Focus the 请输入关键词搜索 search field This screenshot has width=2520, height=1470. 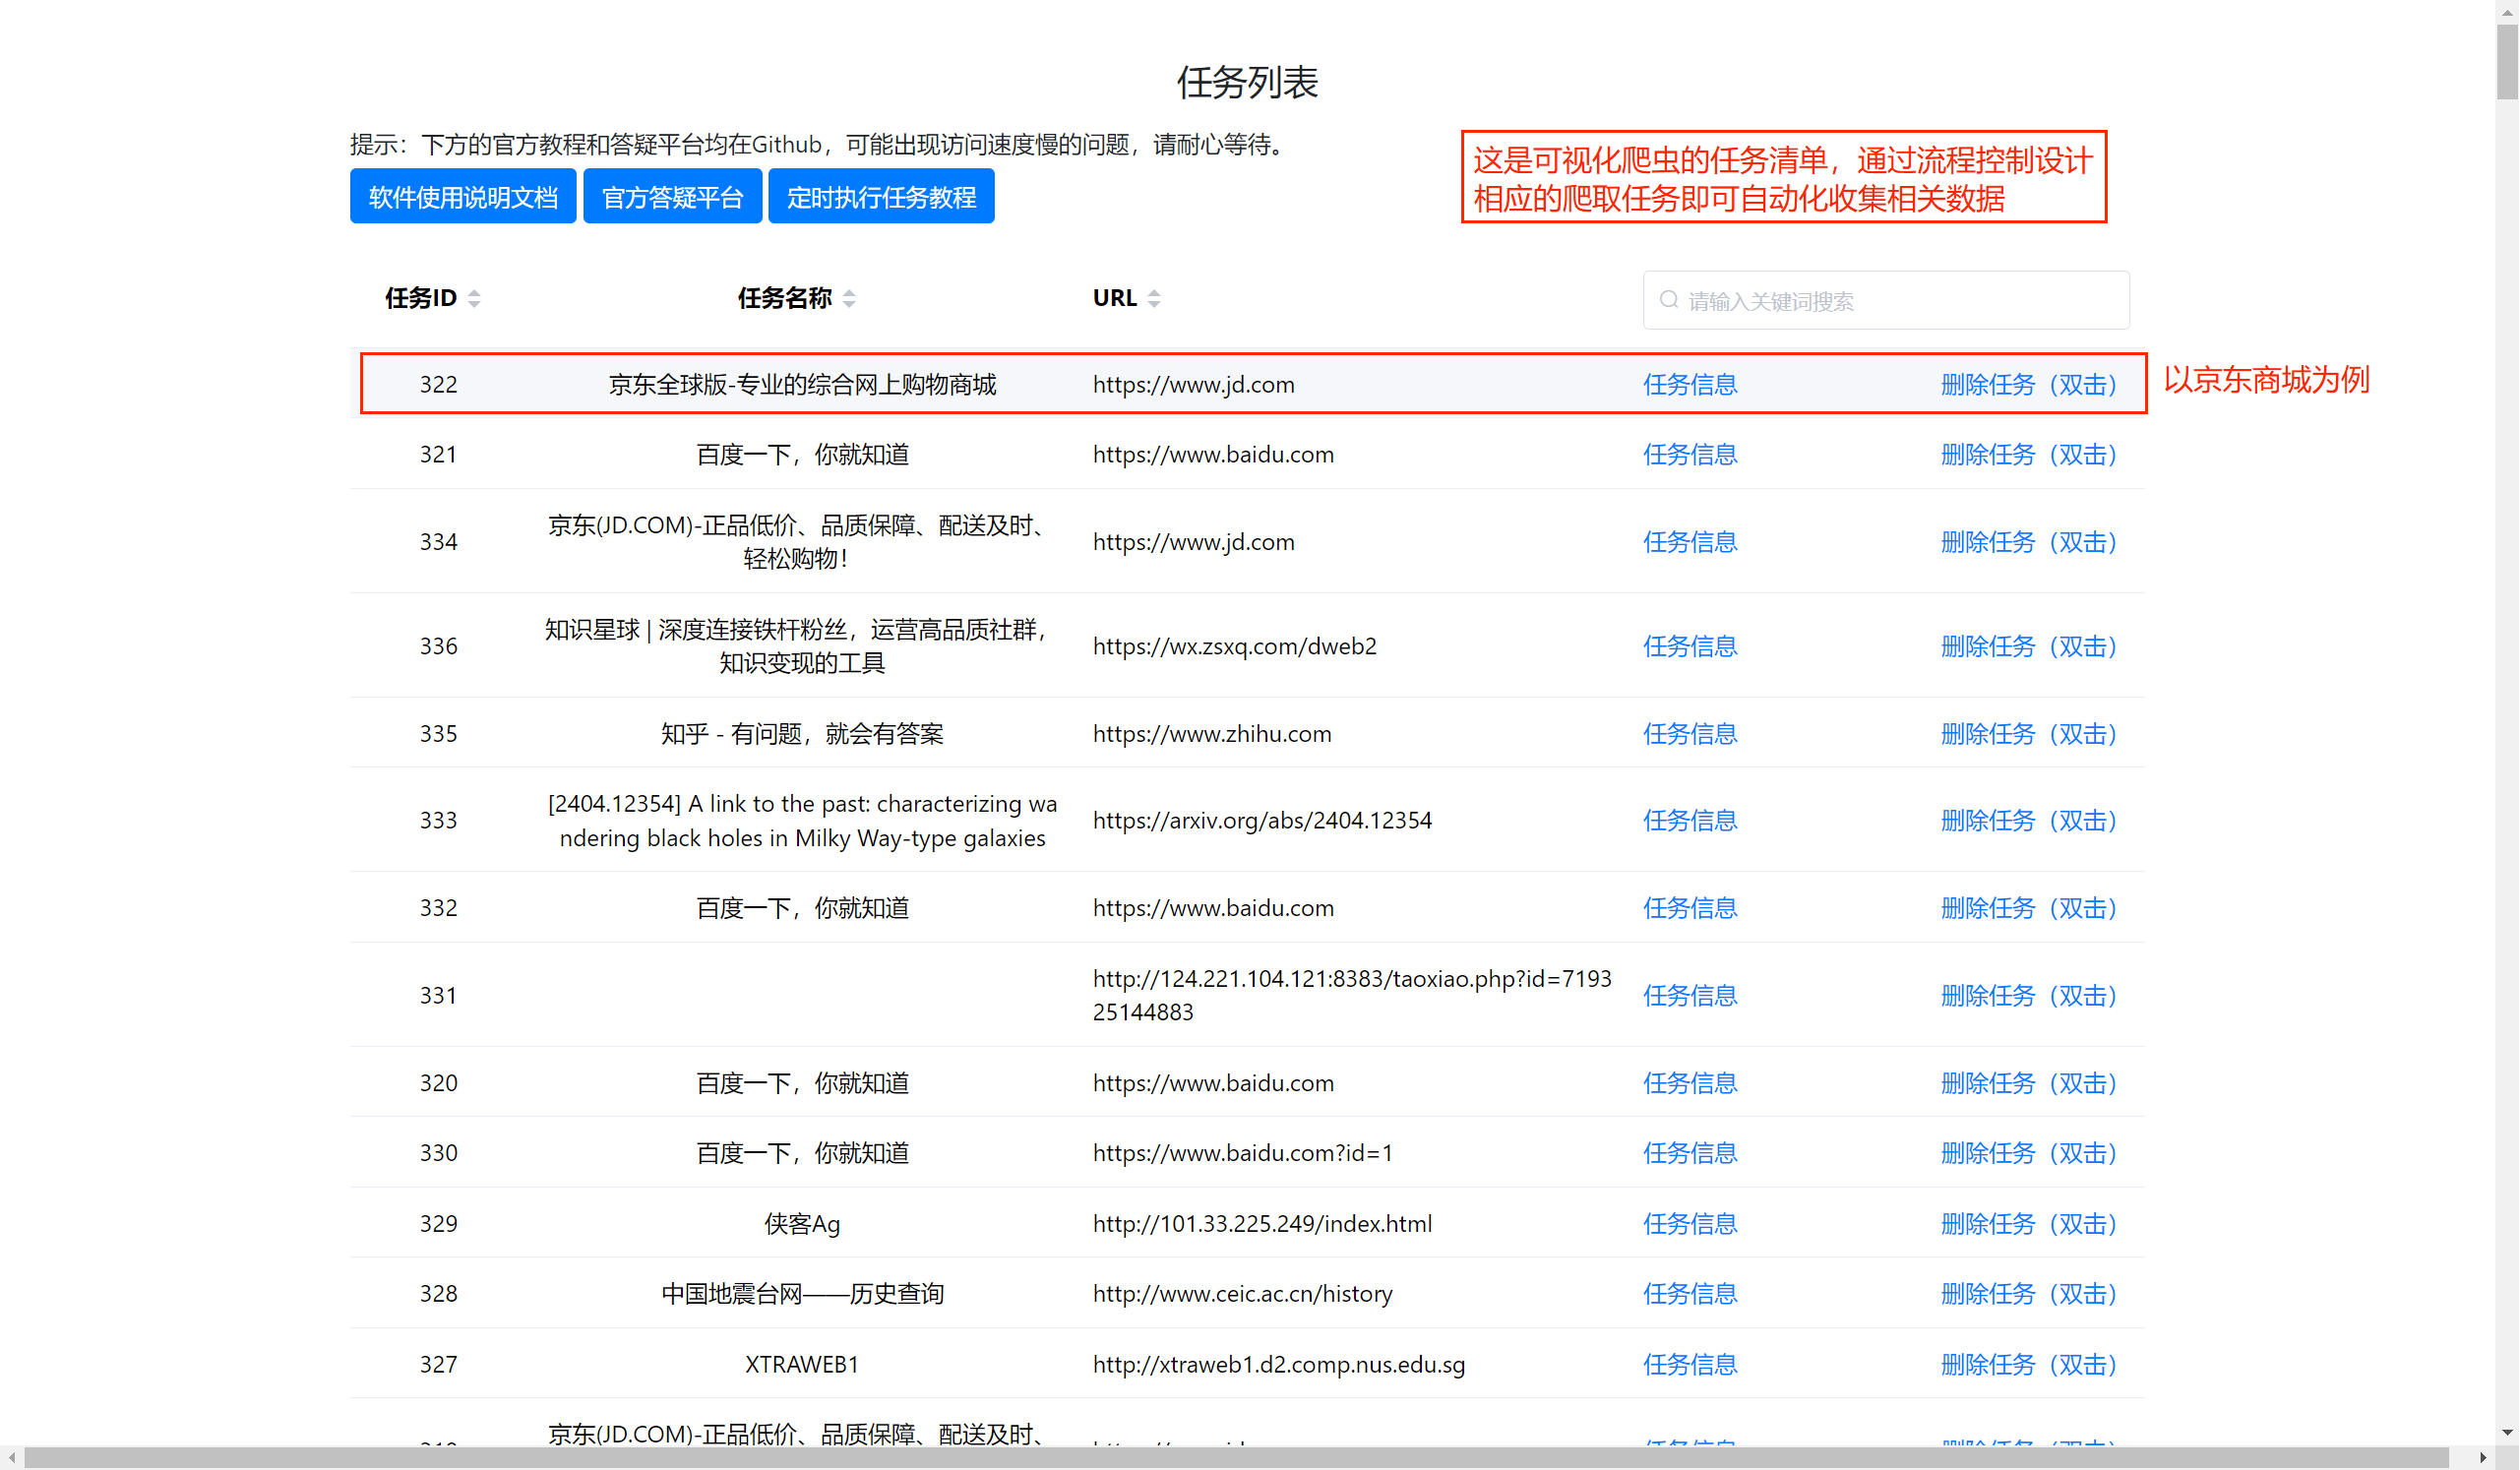1886,300
